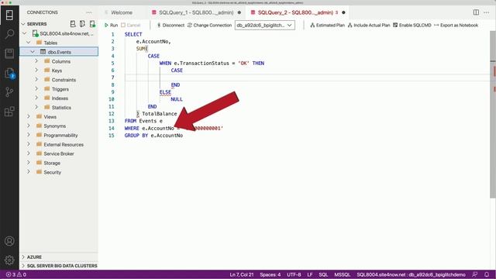The image size is (496, 279).
Task: Expand the Constraints folder
Action: pyautogui.click(x=36, y=79)
